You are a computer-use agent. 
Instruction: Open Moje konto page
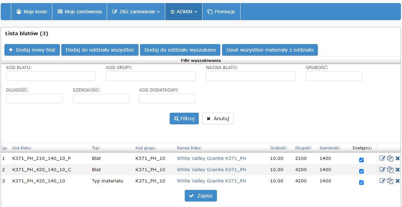point(32,12)
